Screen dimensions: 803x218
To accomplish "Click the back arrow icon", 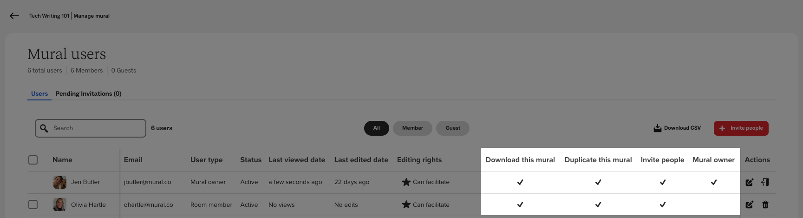I will pos(14,16).
